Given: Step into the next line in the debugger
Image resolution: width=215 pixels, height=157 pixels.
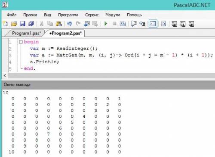Looking at the screenshot, I should 142,24.
